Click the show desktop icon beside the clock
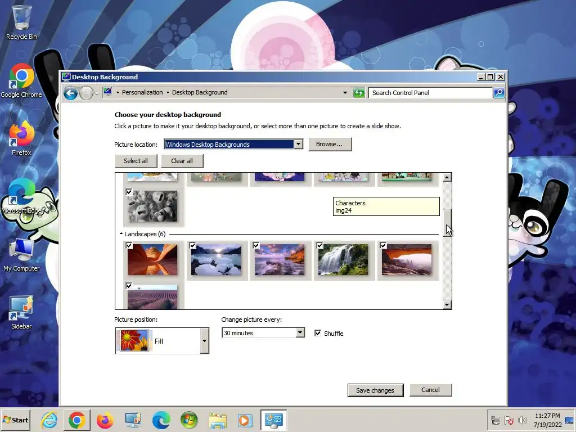This screenshot has width=576, height=432. click(569, 420)
